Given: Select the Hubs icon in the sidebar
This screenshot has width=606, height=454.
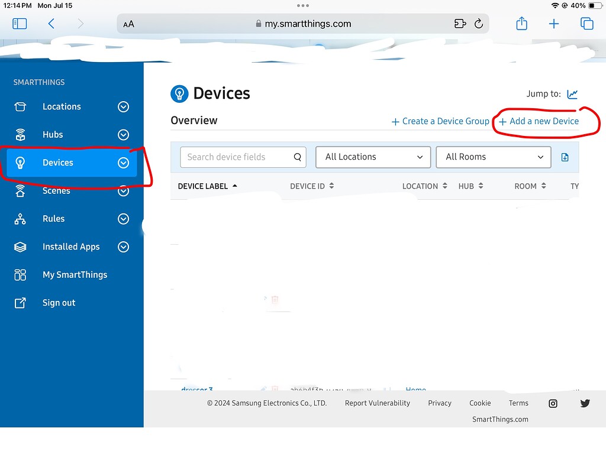Looking at the screenshot, I should [21, 134].
